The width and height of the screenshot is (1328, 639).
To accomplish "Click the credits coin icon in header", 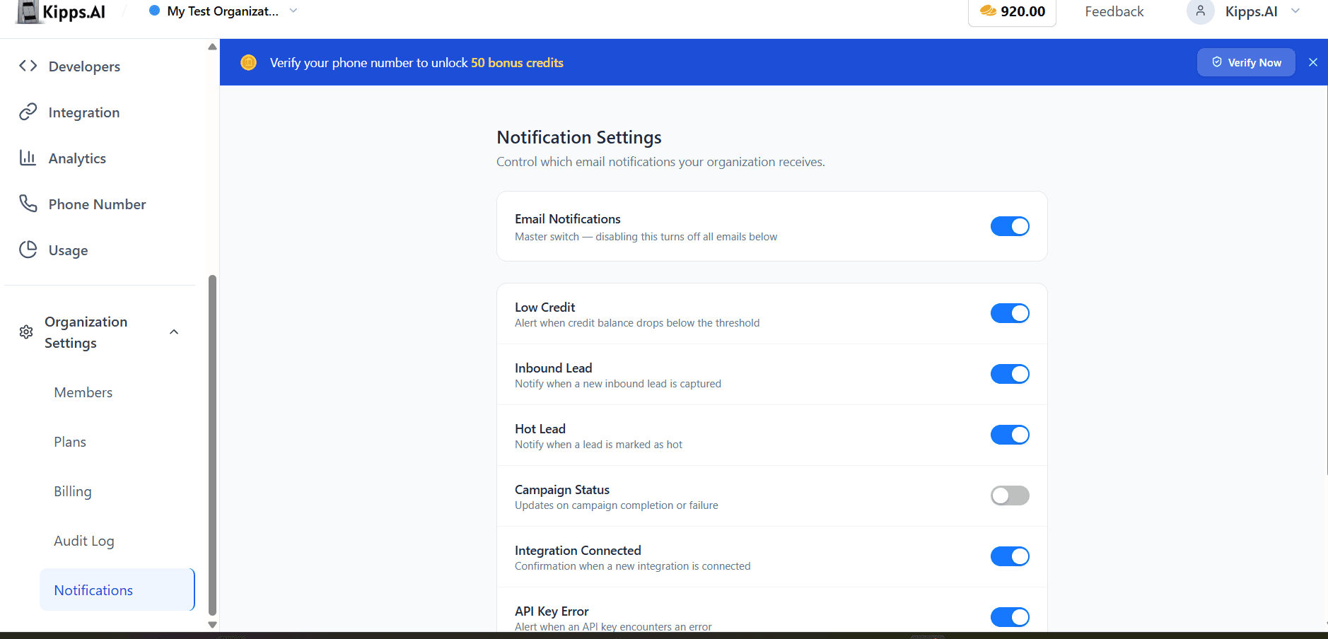I will 988,11.
